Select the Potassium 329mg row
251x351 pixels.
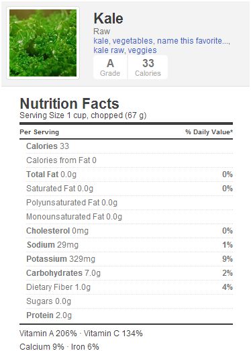[130, 259]
